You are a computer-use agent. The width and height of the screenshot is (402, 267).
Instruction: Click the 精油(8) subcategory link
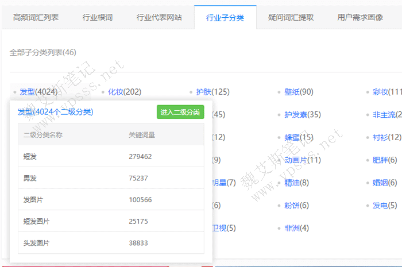click(296, 183)
